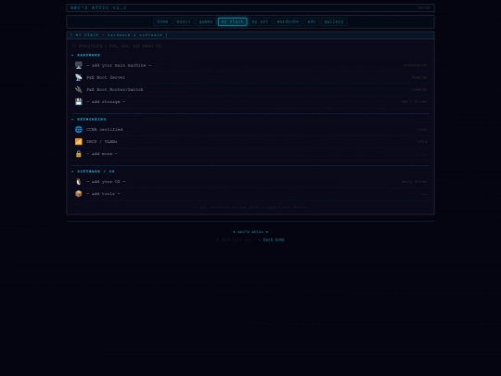Click the 'arc's attic' footer text

click(x=250, y=232)
